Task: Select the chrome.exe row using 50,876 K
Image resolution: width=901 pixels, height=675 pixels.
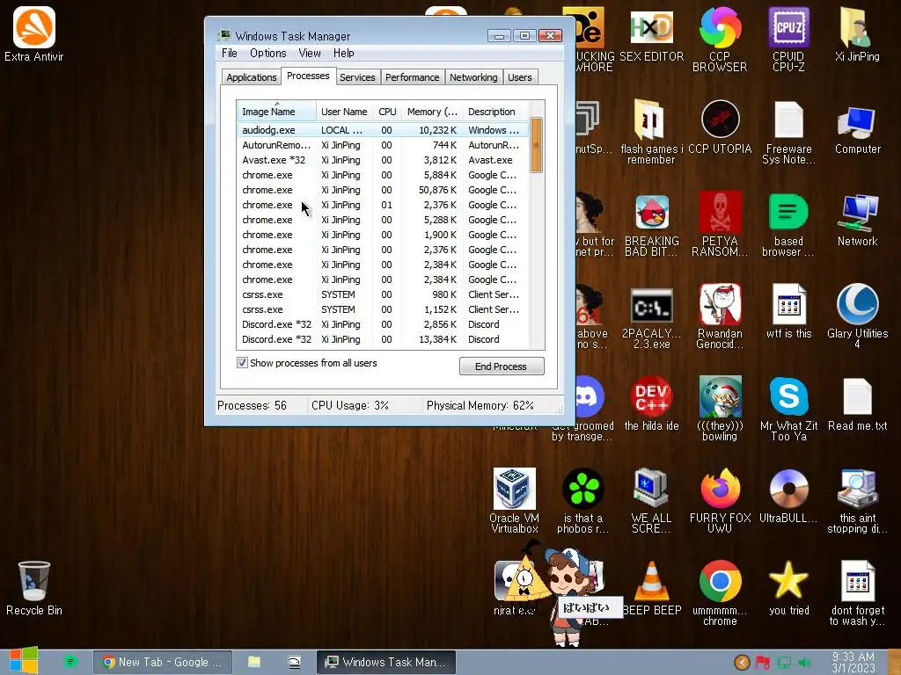Action: coord(383,190)
